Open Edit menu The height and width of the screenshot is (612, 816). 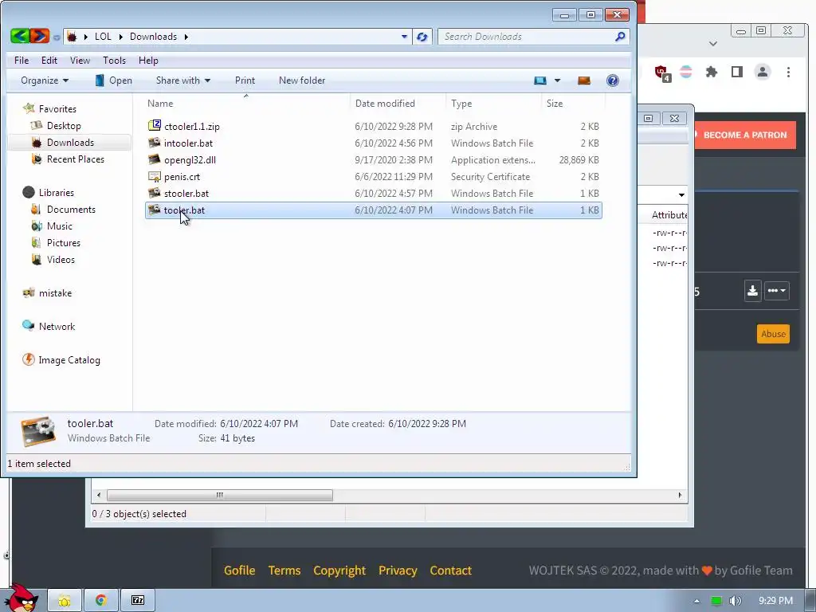pyautogui.click(x=49, y=61)
